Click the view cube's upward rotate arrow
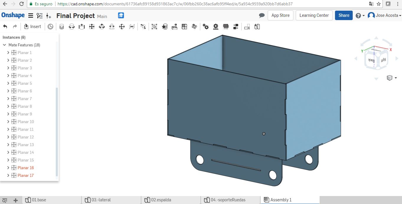Viewport: 402px width, 204px height. coord(376,38)
